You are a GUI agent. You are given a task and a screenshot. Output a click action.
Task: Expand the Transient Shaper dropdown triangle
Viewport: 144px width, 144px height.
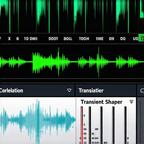(x=131, y=102)
